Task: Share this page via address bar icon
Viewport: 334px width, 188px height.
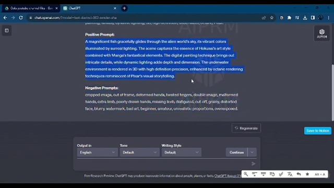Action: pos(264,18)
